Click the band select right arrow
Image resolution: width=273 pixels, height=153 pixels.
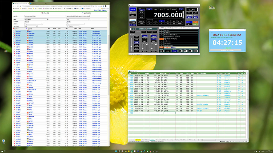pos(182,21)
